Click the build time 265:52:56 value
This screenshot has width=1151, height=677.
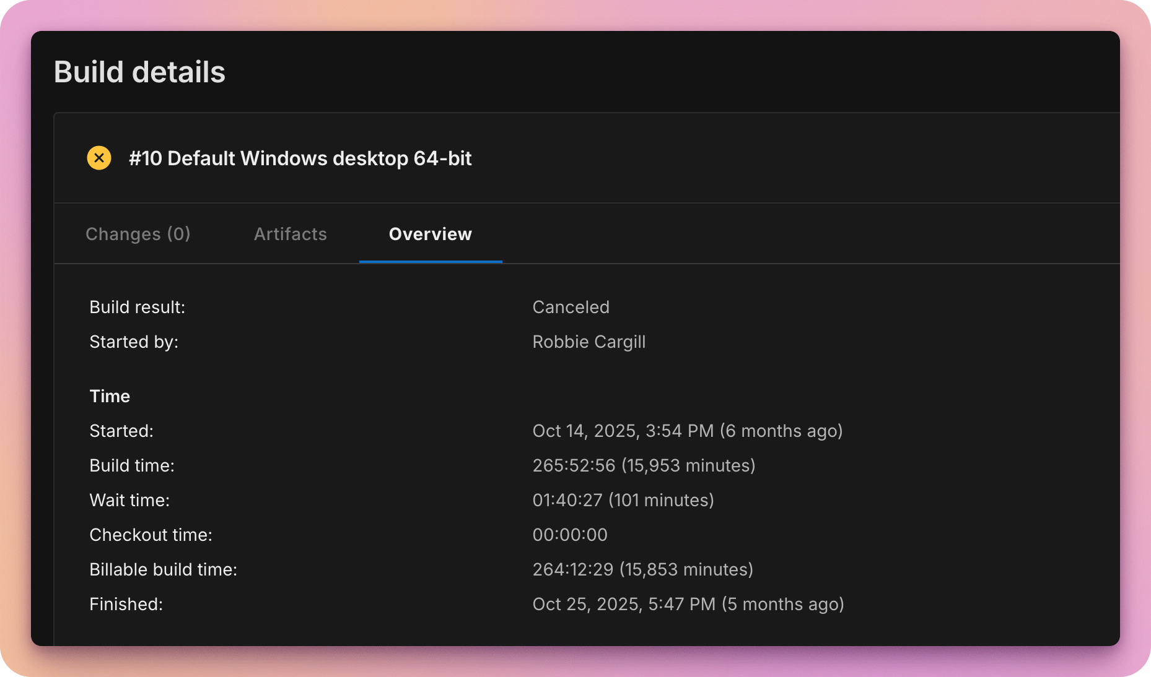coord(644,465)
